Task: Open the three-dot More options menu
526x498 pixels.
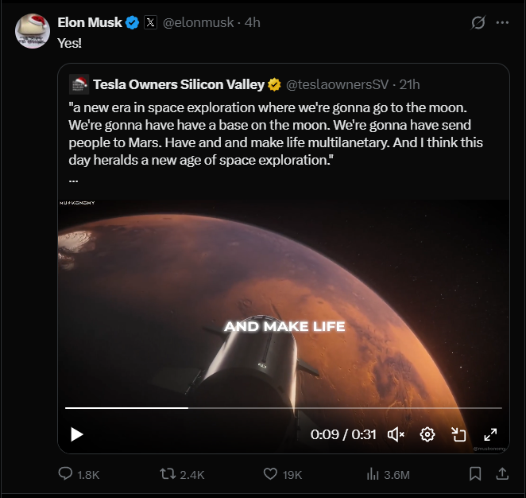Action: [502, 23]
